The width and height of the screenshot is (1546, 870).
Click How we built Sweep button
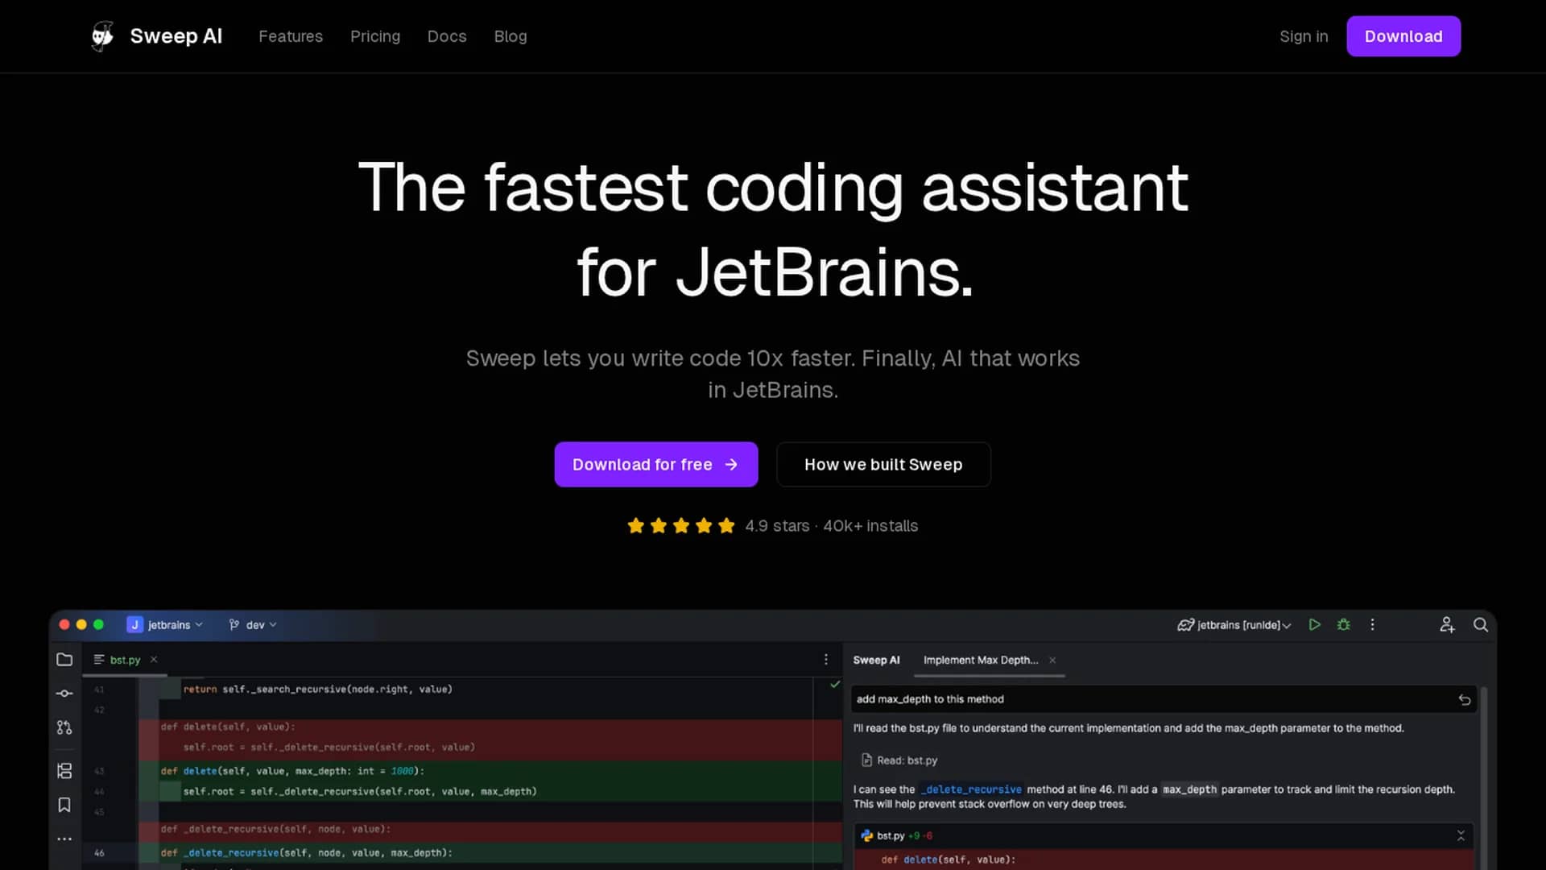pos(883,464)
